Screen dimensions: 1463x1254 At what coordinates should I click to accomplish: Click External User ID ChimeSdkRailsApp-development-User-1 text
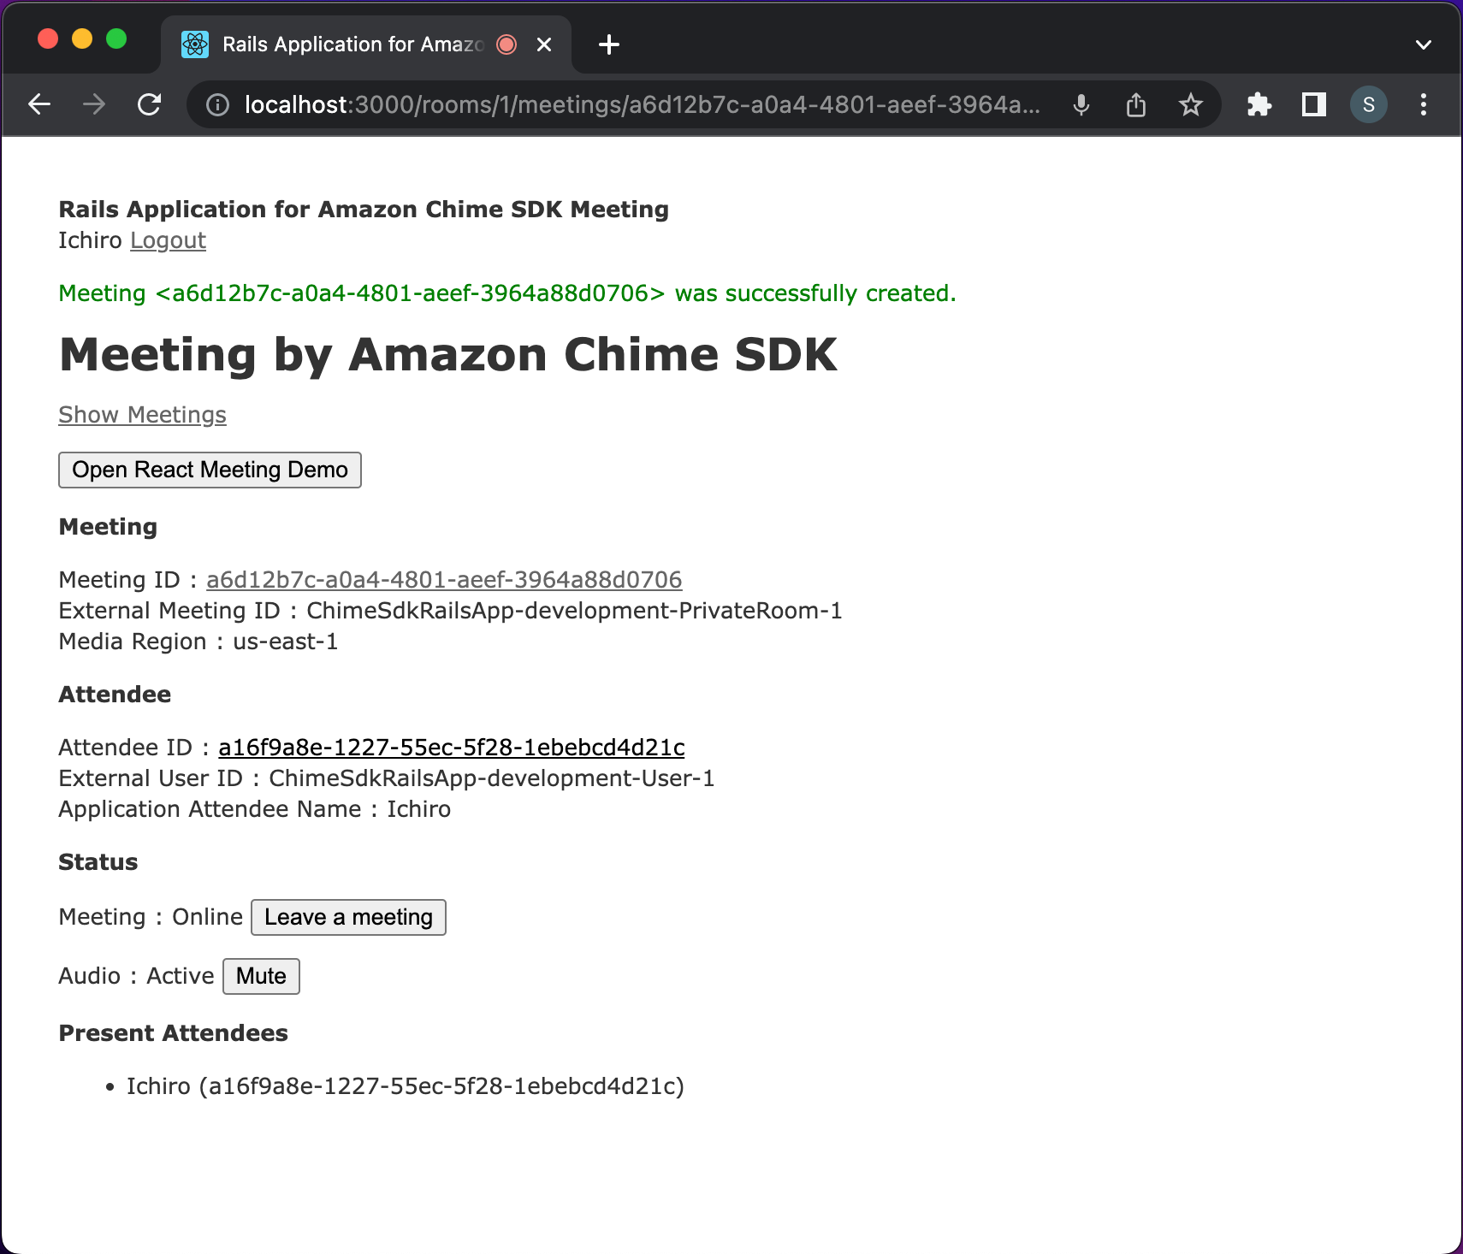point(387,778)
